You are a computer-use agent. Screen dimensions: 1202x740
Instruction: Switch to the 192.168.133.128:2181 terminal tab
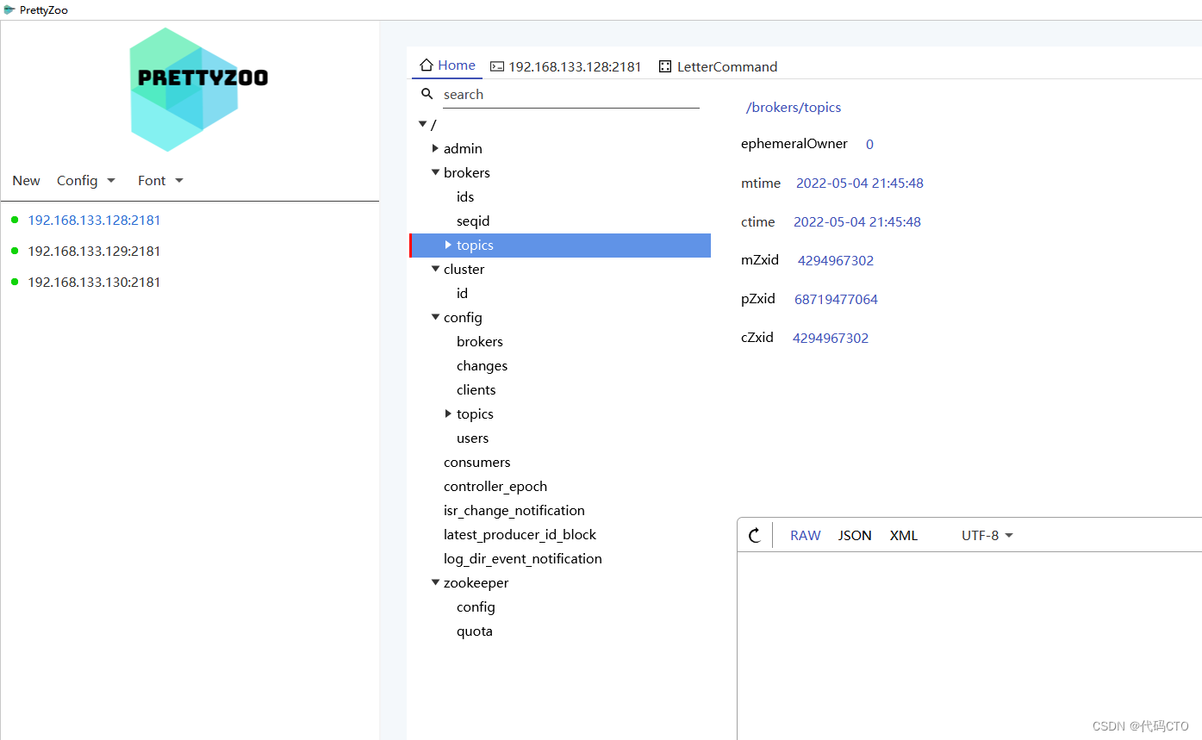[x=566, y=66]
